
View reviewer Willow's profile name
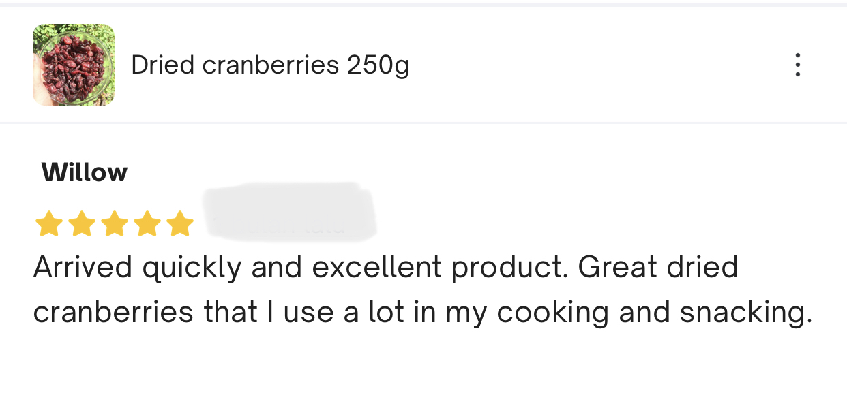pyautogui.click(x=85, y=172)
